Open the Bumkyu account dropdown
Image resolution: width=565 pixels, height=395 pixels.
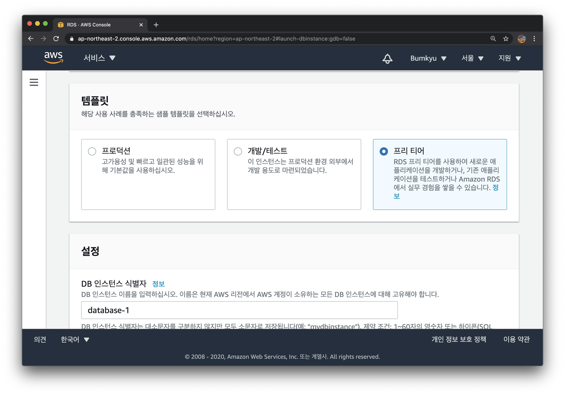428,58
